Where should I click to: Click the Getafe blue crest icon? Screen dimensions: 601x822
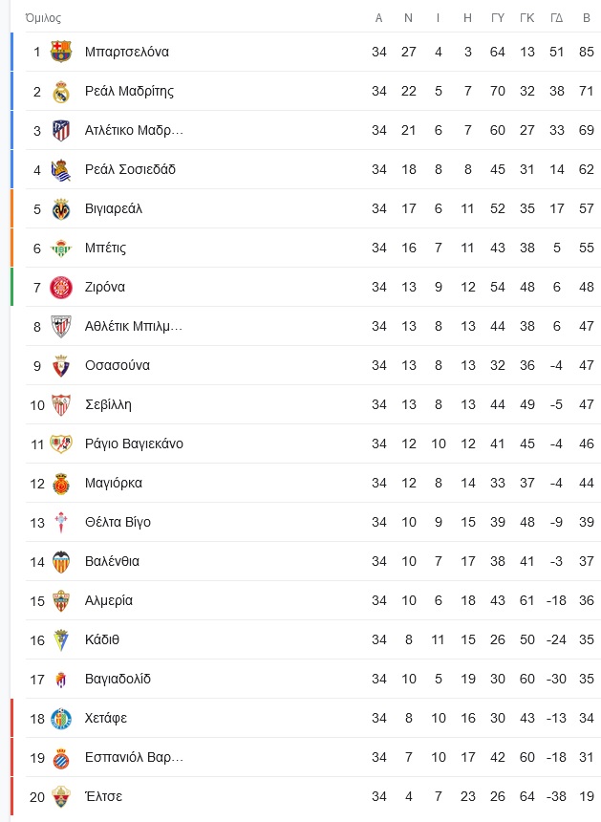[61, 718]
